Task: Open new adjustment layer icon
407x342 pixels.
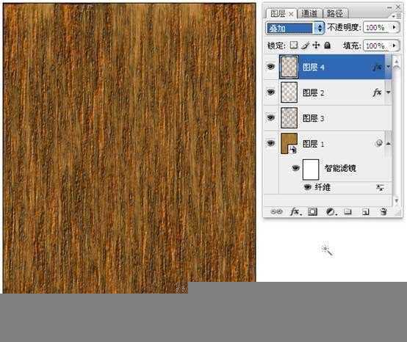Action: [x=331, y=212]
